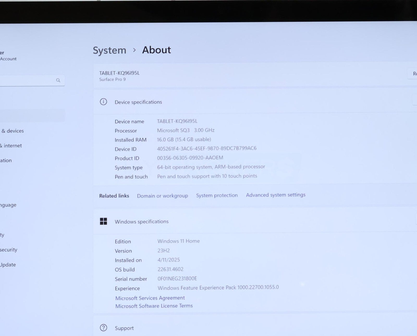Click the Installed RAM label

(131, 140)
